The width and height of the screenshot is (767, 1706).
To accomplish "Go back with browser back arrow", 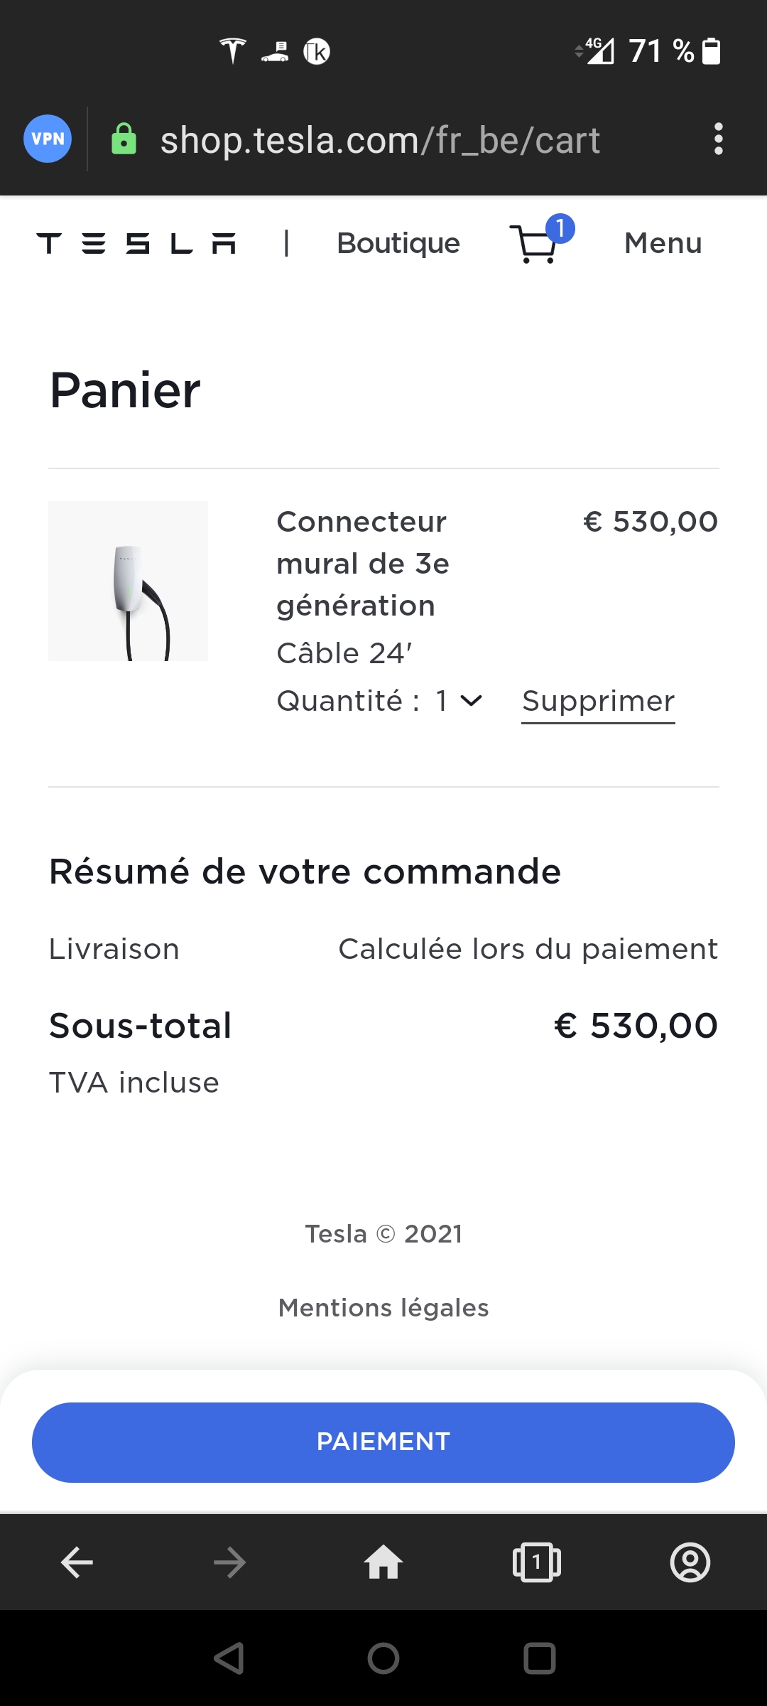I will point(77,1562).
